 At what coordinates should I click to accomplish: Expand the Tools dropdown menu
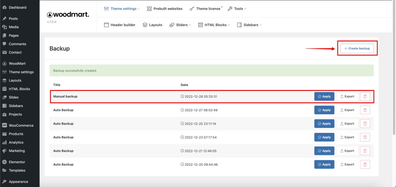pos(237,8)
